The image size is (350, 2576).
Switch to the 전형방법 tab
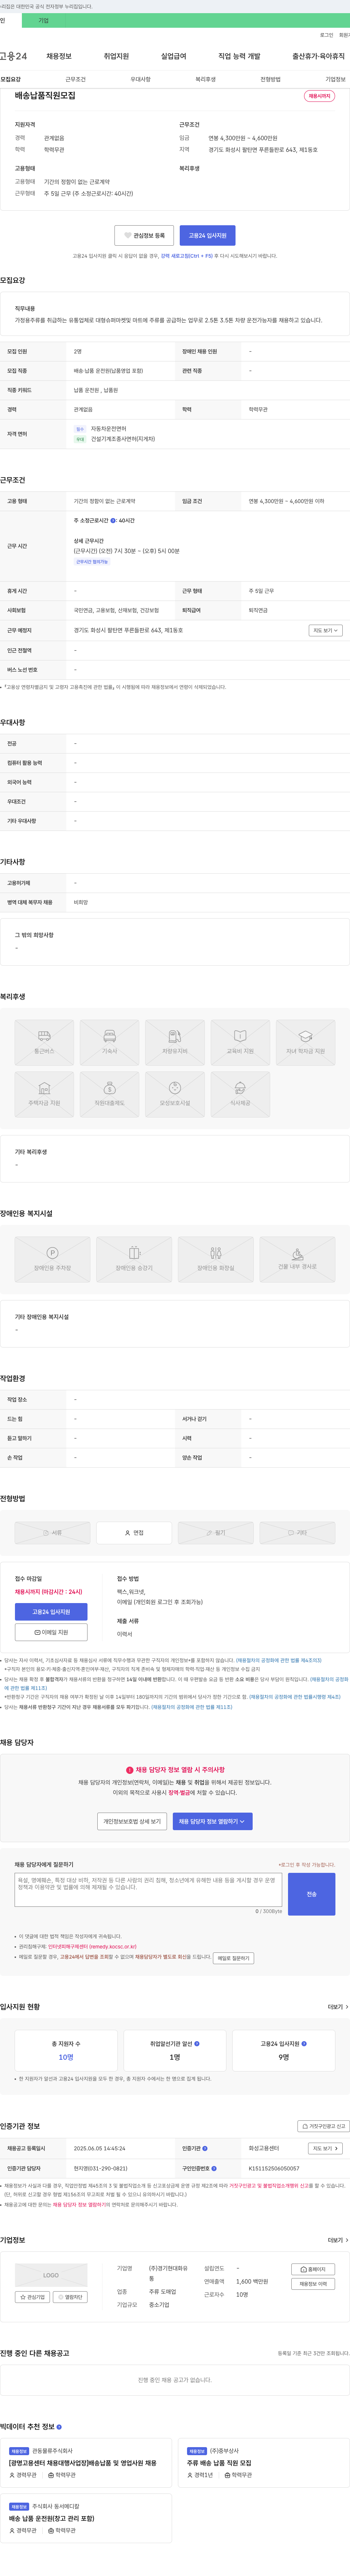[x=270, y=79]
